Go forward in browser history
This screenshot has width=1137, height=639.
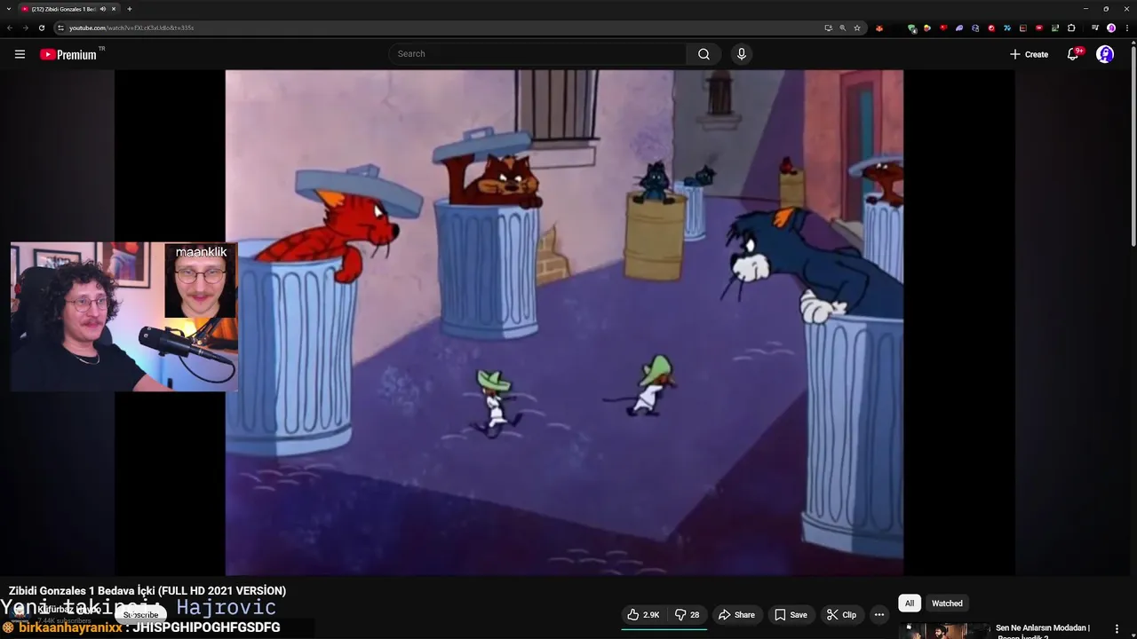click(x=25, y=28)
